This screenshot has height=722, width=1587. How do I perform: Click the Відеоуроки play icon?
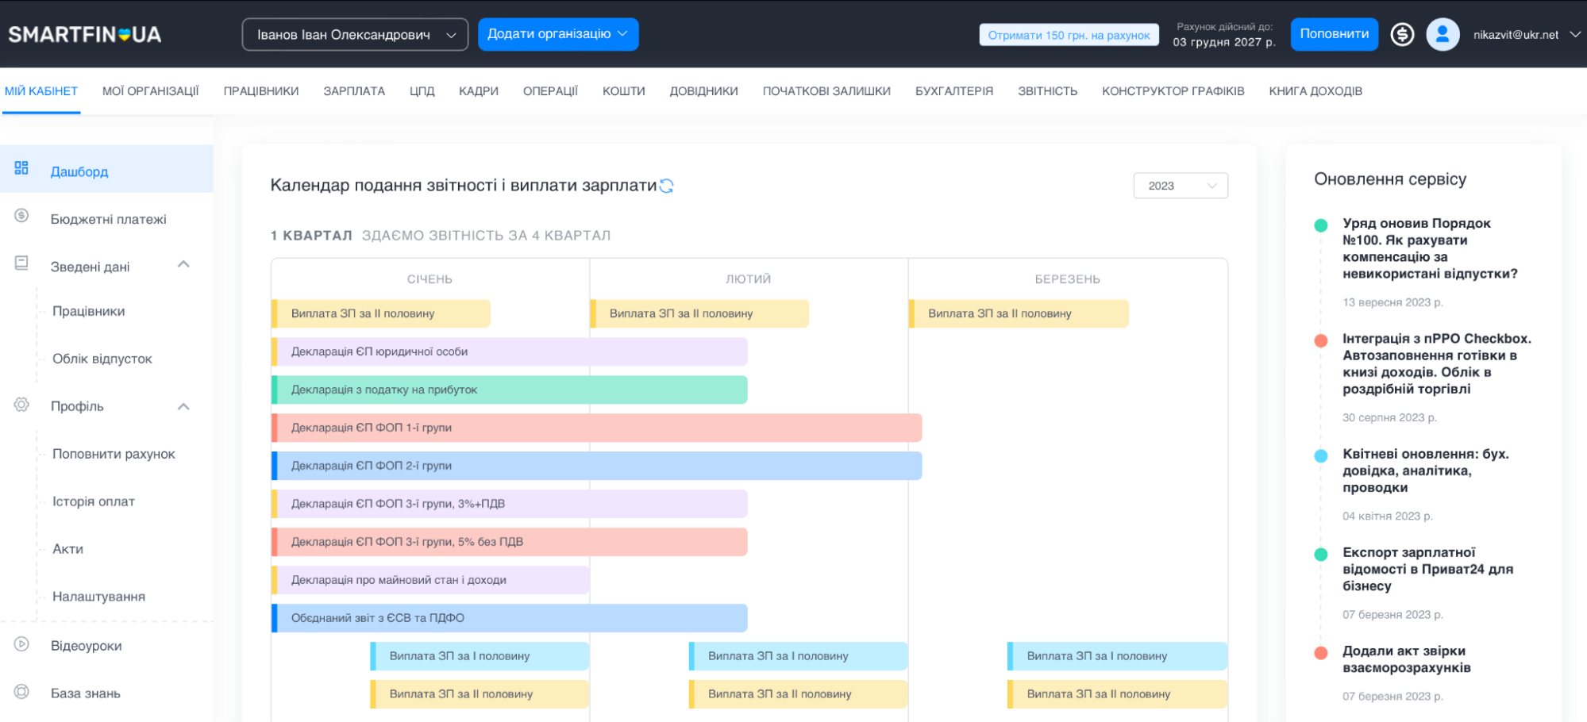click(x=21, y=644)
